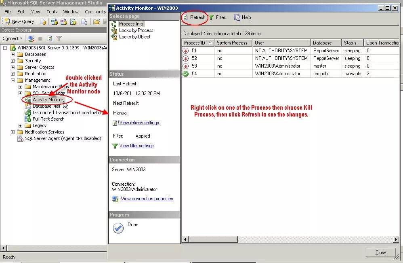Click the Close button in Activity Monitor
The image size is (403, 263).
point(381,252)
